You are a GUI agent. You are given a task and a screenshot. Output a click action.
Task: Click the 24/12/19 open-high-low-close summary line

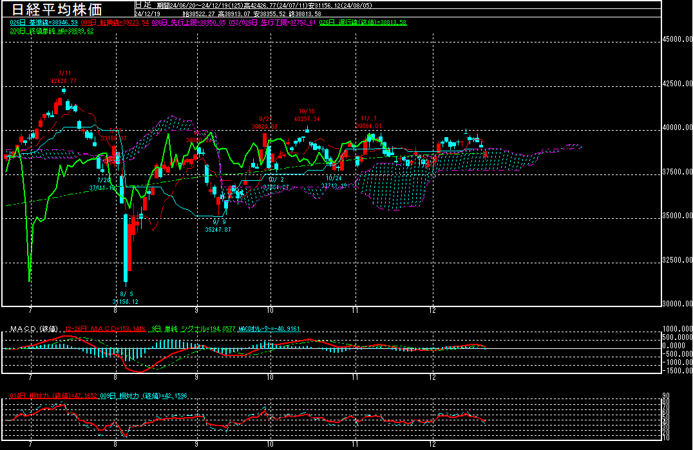[x=228, y=14]
